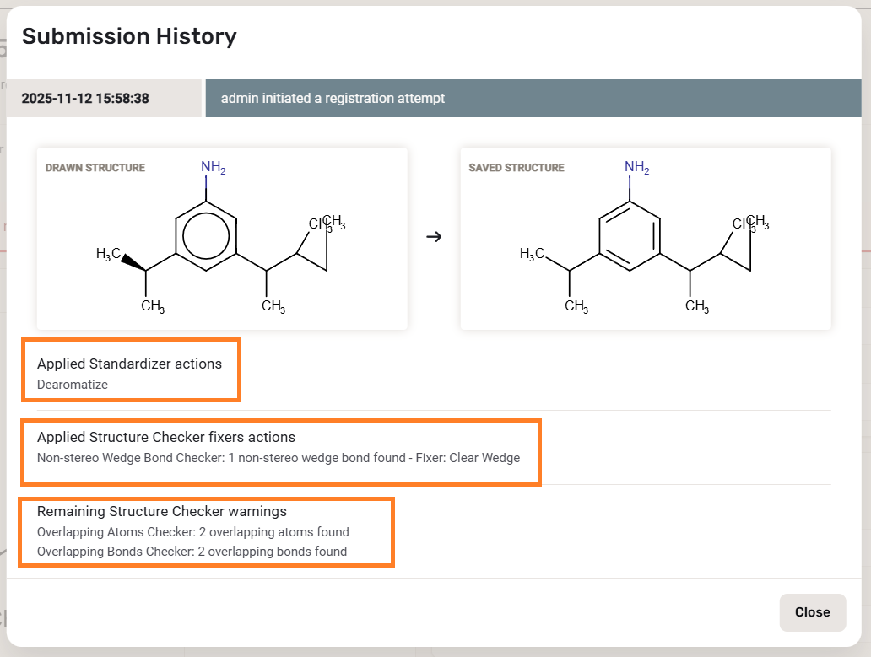Select the Non-stereo Wedge Bond Checker entry

tap(279, 458)
